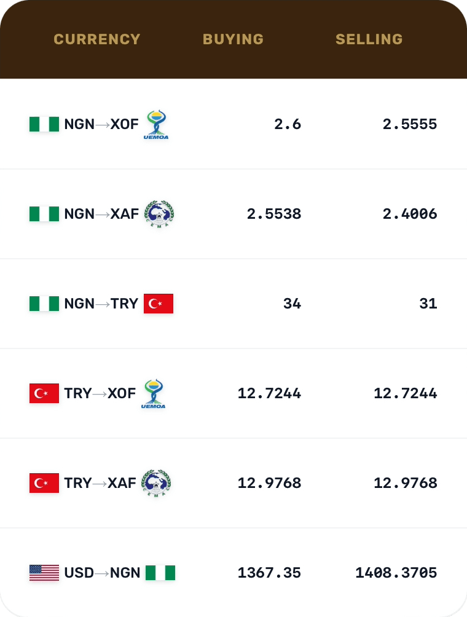The width and height of the screenshot is (467, 617).
Task: Click the TRY→XAF pair label
Action: (100, 483)
